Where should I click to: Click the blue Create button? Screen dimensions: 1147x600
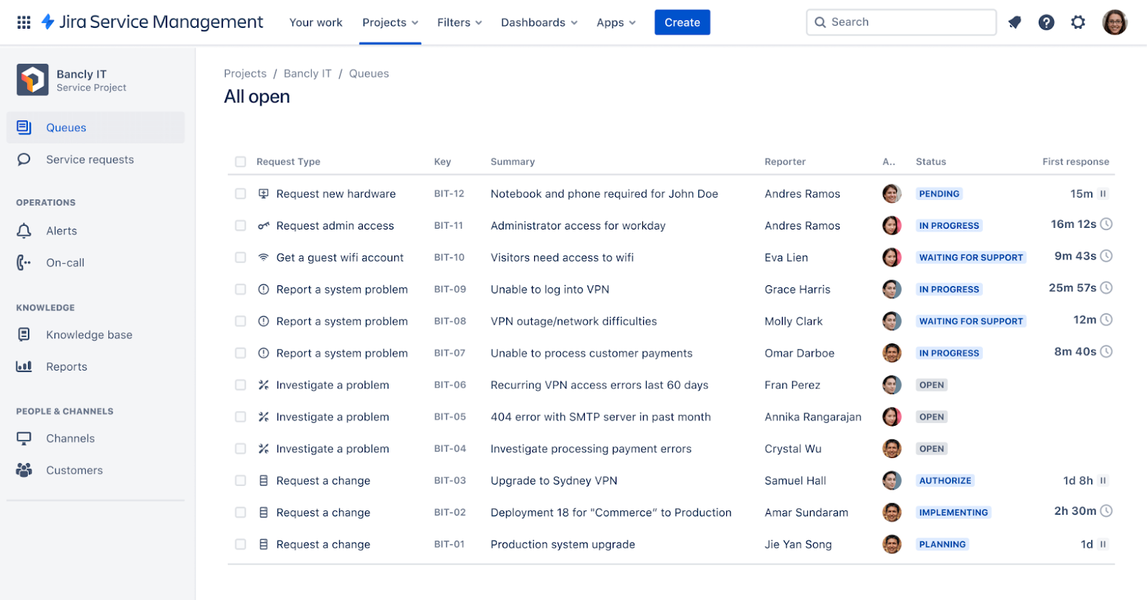point(682,22)
